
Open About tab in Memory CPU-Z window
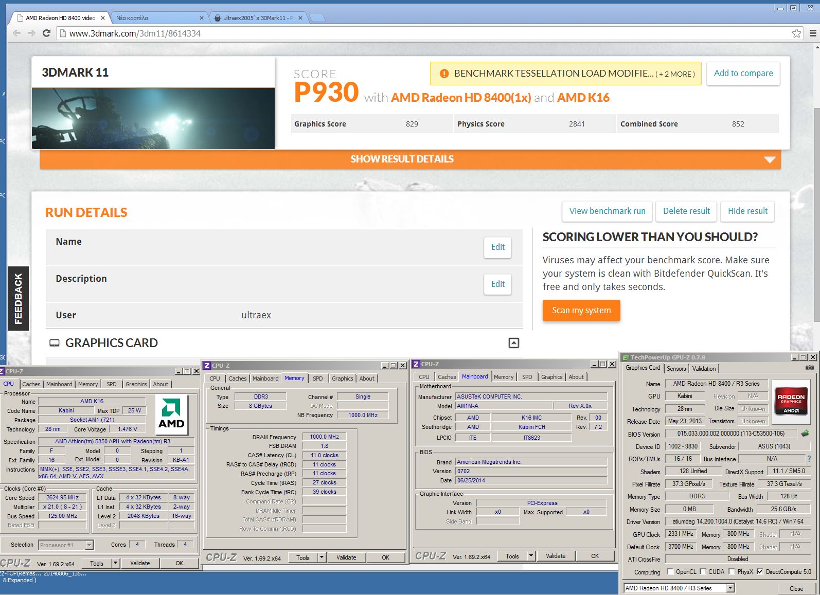tap(367, 378)
